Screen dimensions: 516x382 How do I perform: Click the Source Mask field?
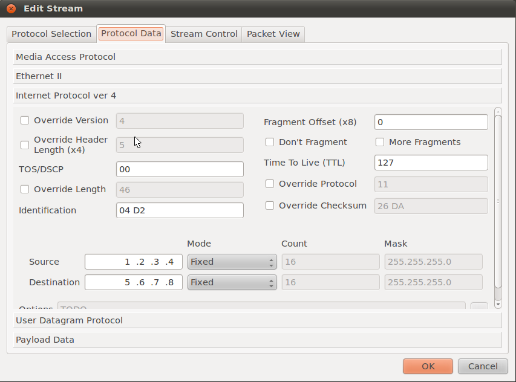[x=433, y=262]
